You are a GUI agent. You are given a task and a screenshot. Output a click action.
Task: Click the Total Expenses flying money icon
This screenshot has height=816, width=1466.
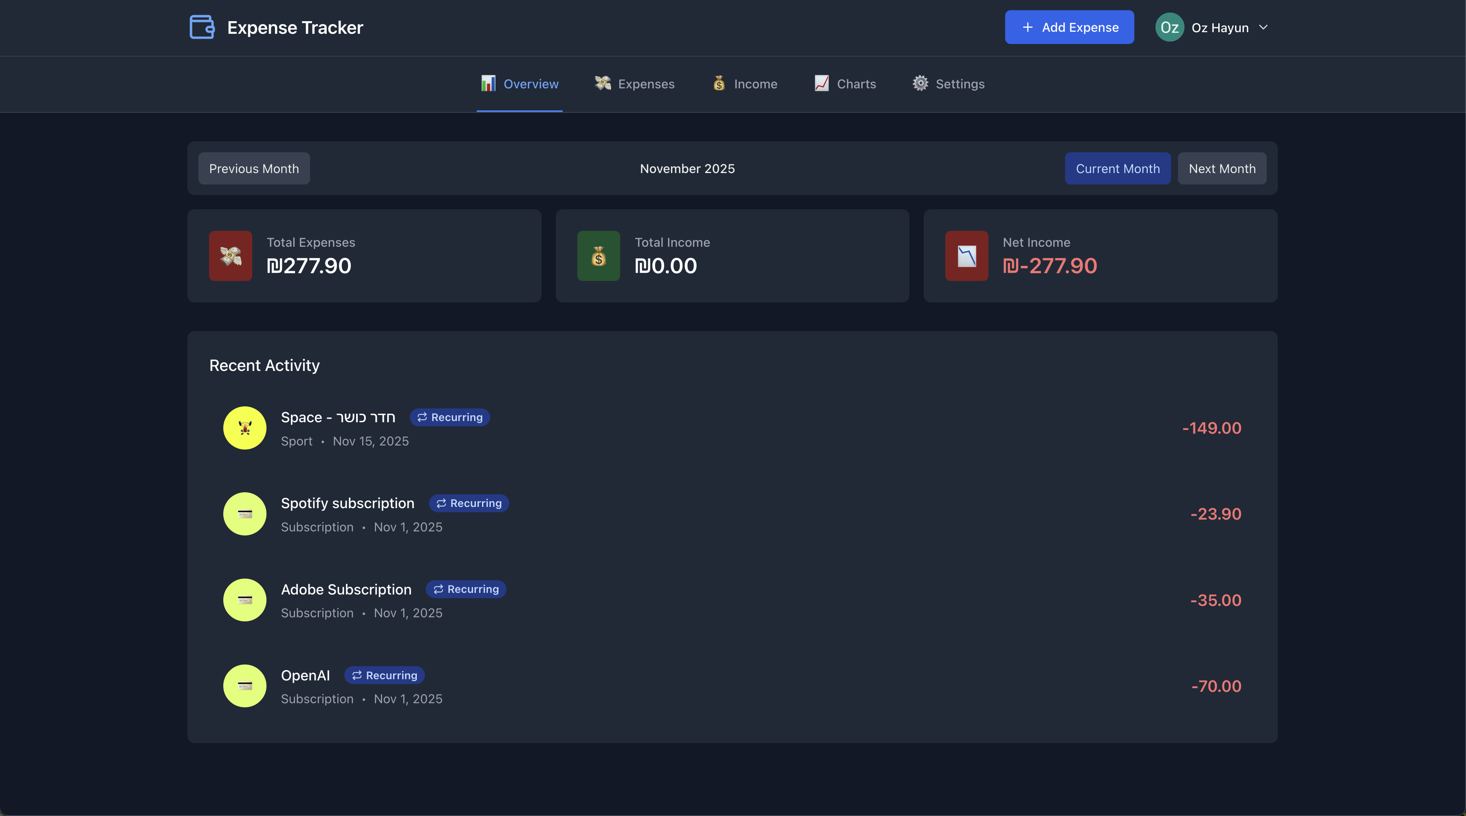[231, 256]
